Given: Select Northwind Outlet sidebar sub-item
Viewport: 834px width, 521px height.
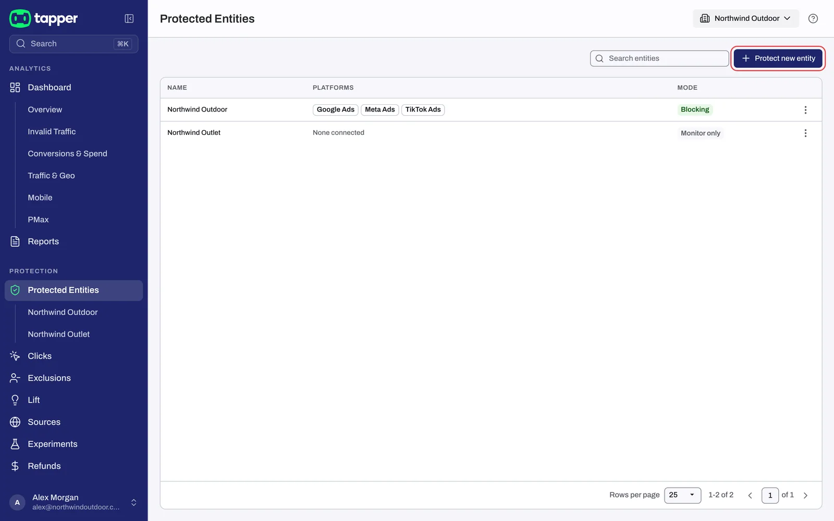Looking at the screenshot, I should pos(58,334).
